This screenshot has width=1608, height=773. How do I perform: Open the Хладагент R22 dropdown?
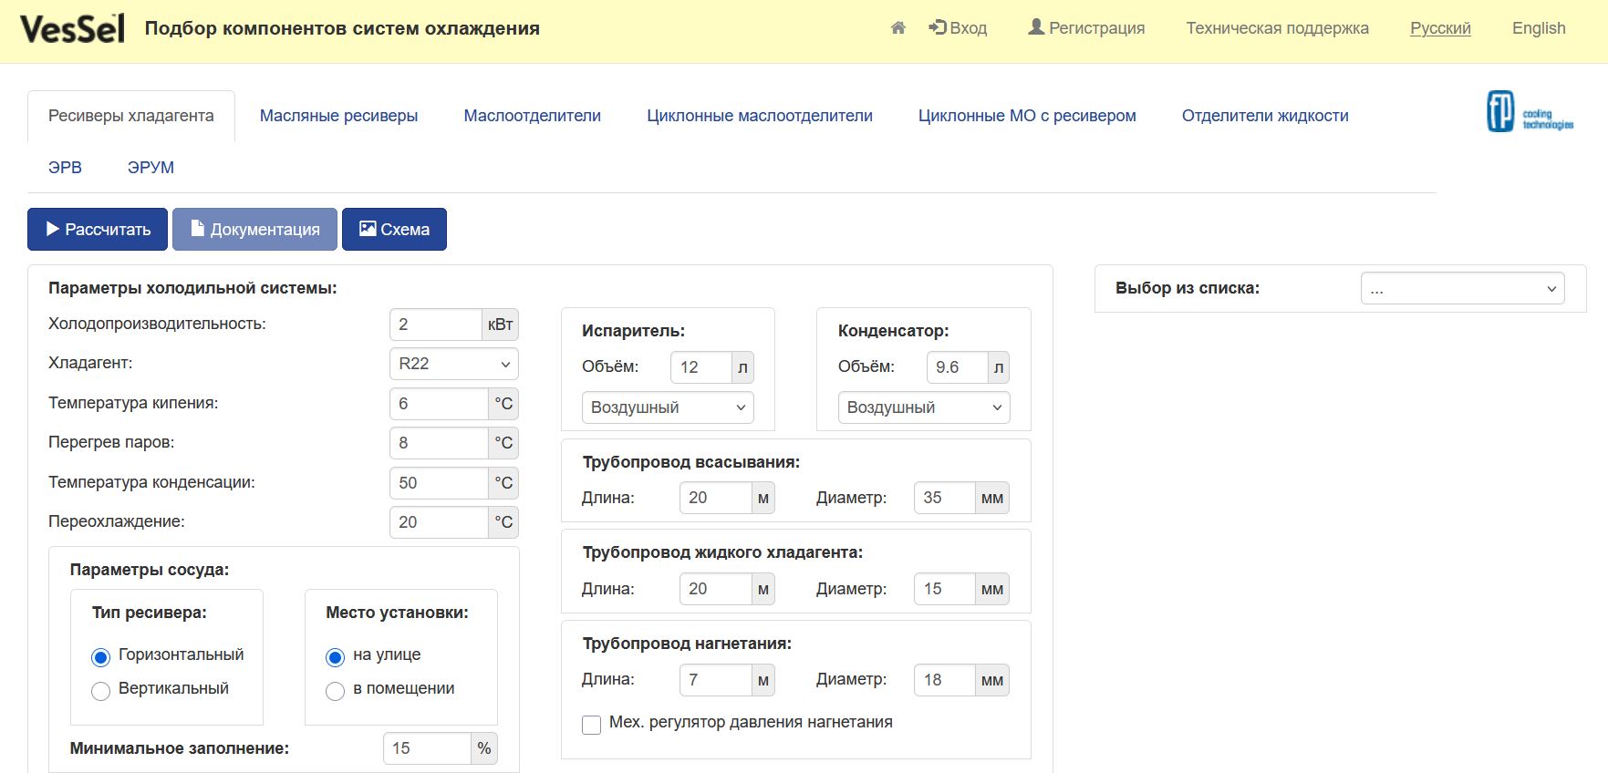tap(454, 364)
